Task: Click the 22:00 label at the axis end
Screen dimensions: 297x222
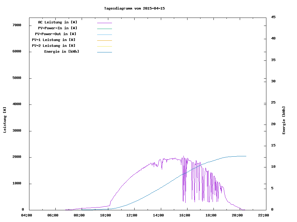Action: 264,215
